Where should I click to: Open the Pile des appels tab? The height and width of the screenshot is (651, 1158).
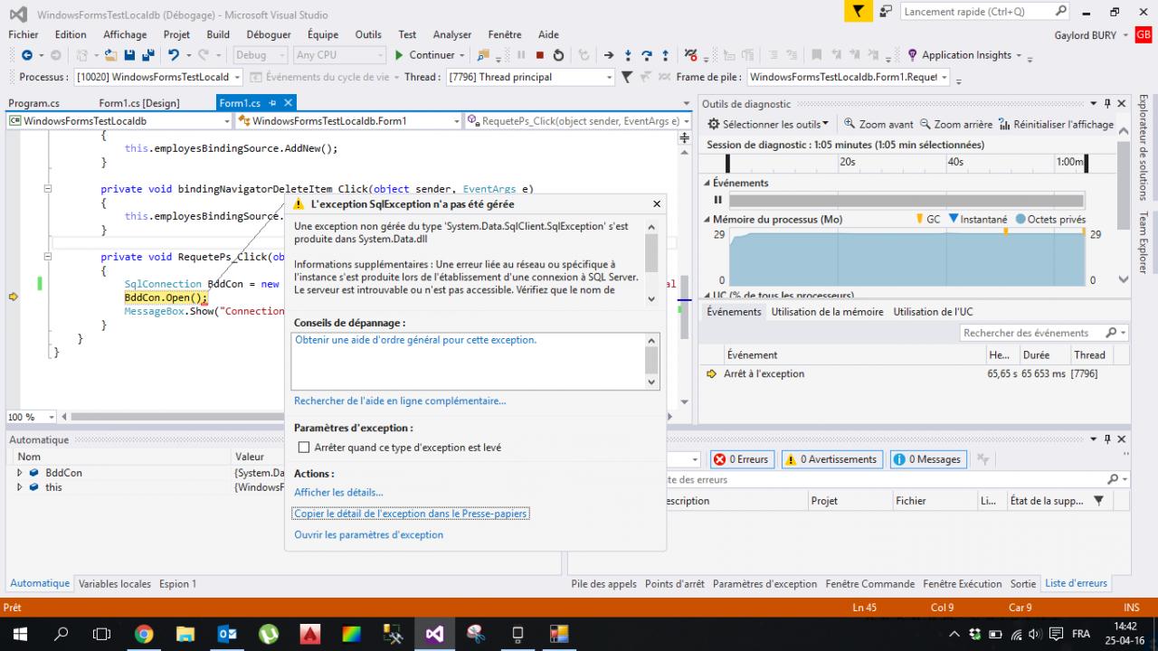point(603,584)
